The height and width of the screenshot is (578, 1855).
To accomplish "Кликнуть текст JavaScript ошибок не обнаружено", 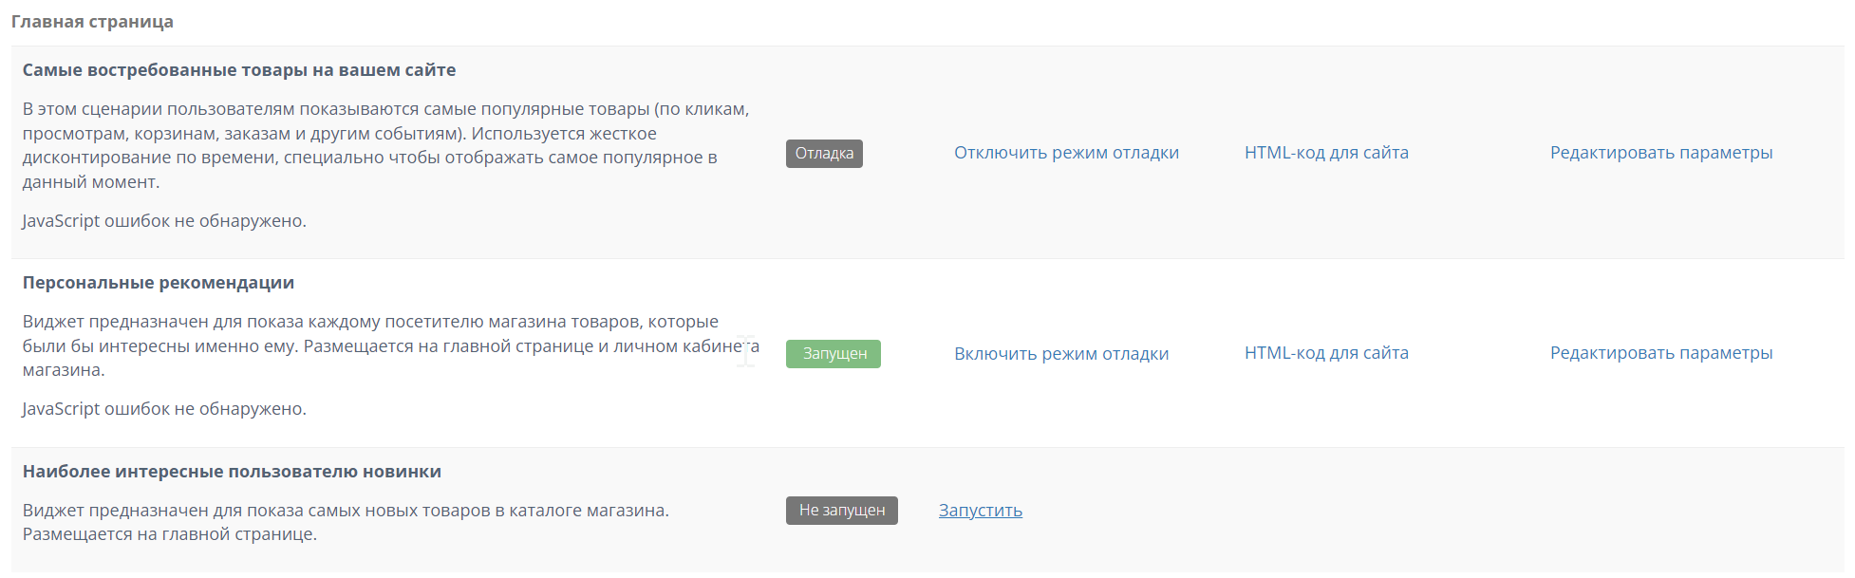I will [x=163, y=220].
